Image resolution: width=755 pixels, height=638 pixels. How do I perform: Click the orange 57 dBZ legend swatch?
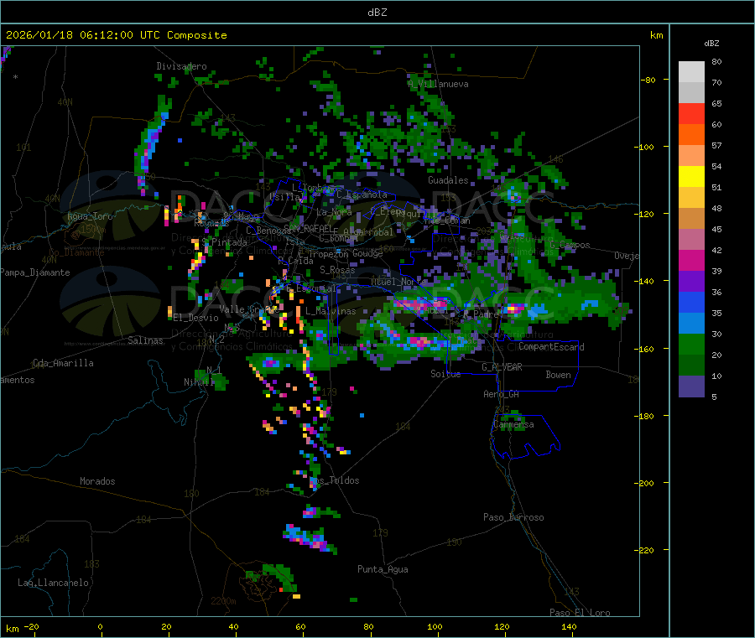point(691,135)
